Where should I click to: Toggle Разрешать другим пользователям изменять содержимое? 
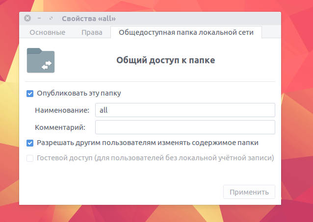tap(30, 143)
